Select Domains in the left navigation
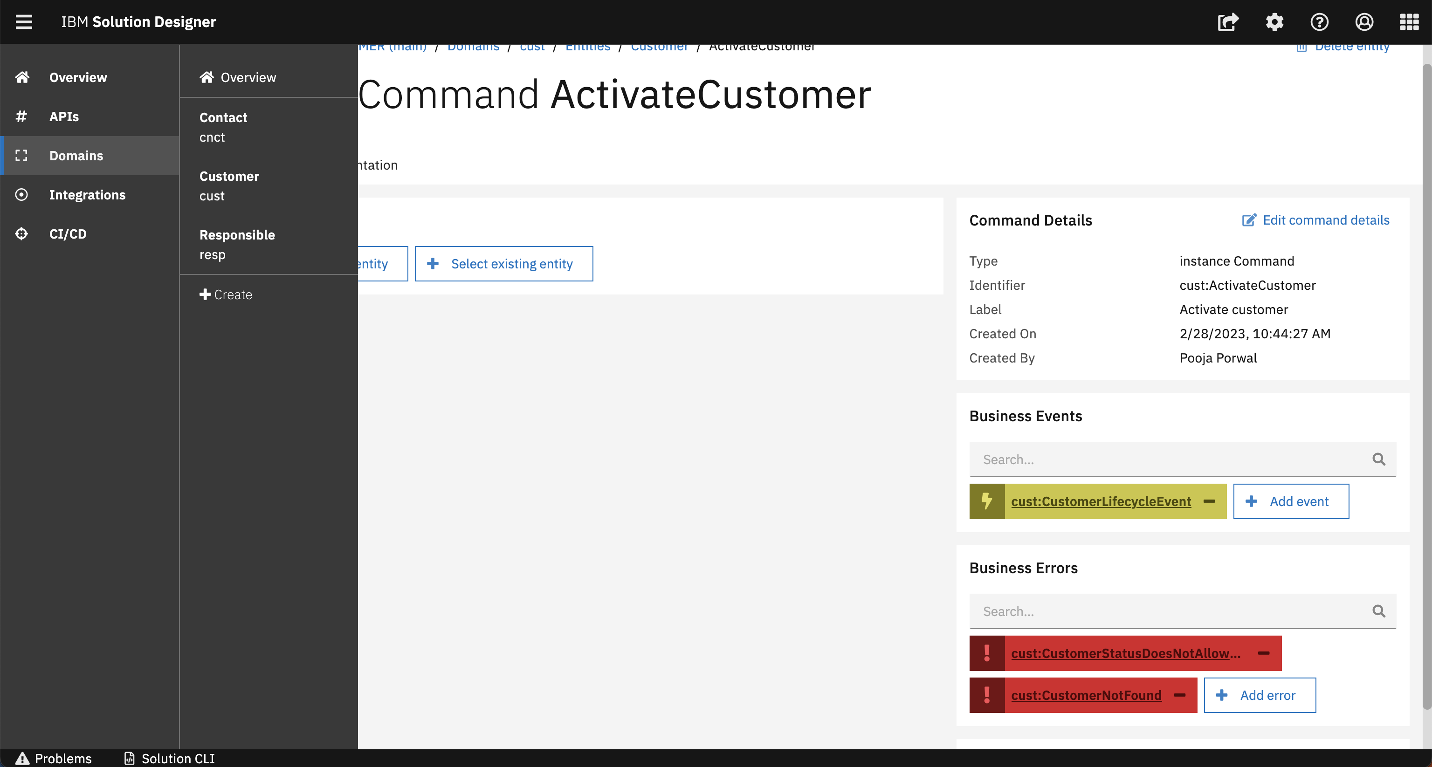1432x767 pixels. (x=76, y=156)
